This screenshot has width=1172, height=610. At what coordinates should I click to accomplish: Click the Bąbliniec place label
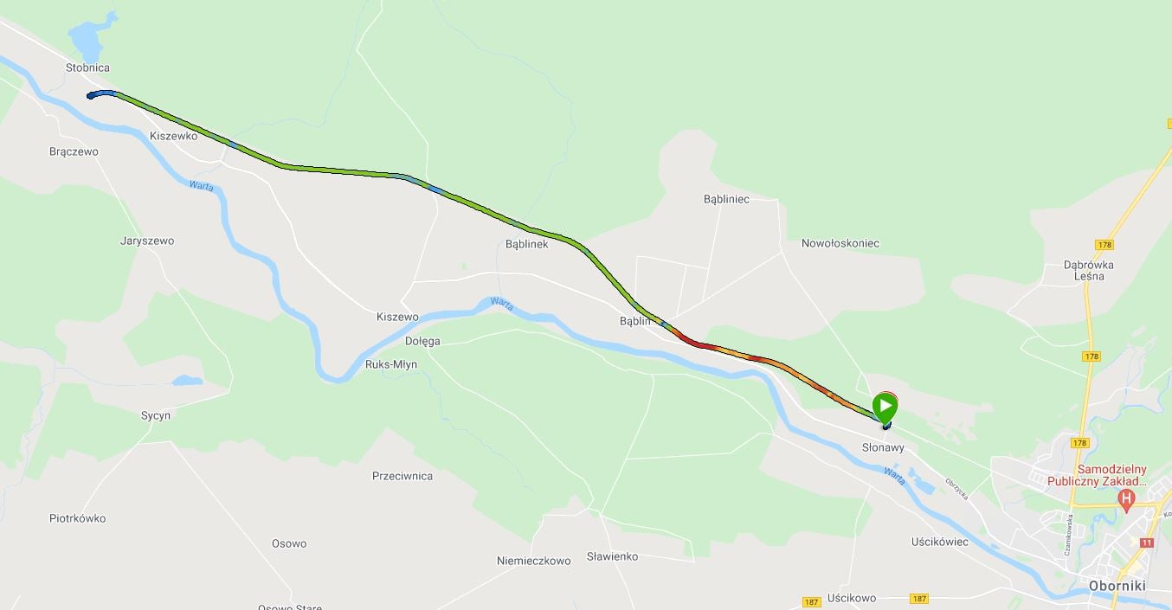tap(726, 199)
